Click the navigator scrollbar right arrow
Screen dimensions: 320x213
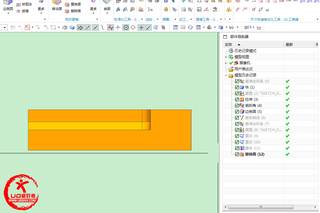coord(315,207)
